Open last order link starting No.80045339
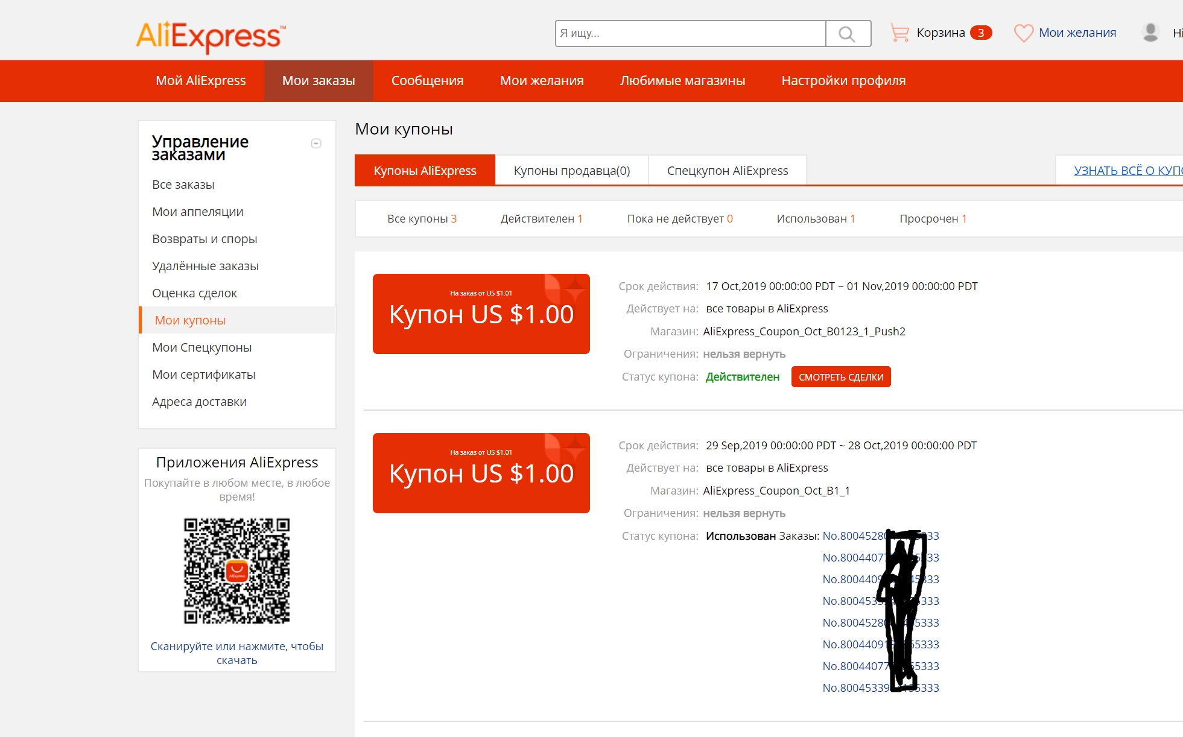The image size is (1183, 737). tap(881, 688)
